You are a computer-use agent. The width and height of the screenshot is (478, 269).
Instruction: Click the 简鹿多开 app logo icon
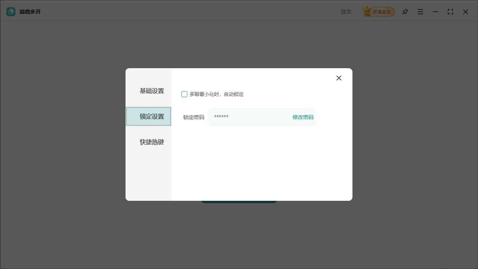coord(10,11)
